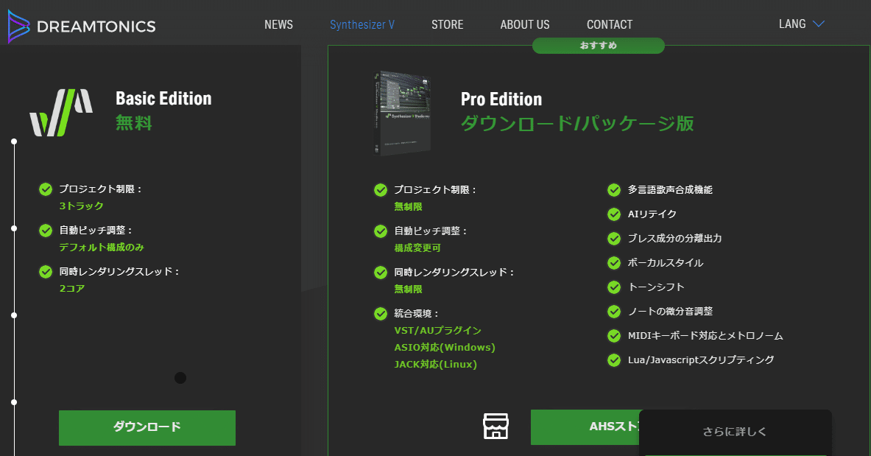Open the LANG dropdown chevron
The image size is (871, 456).
coord(819,24)
